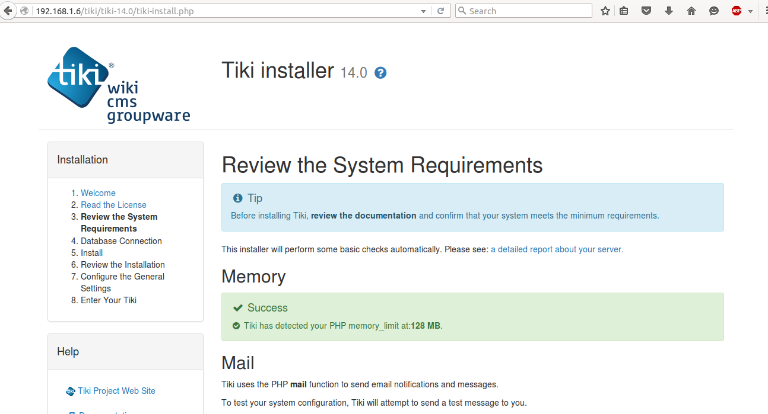This screenshot has width=768, height=414.
Task: Open the URL history dropdown arrow
Action: point(423,11)
